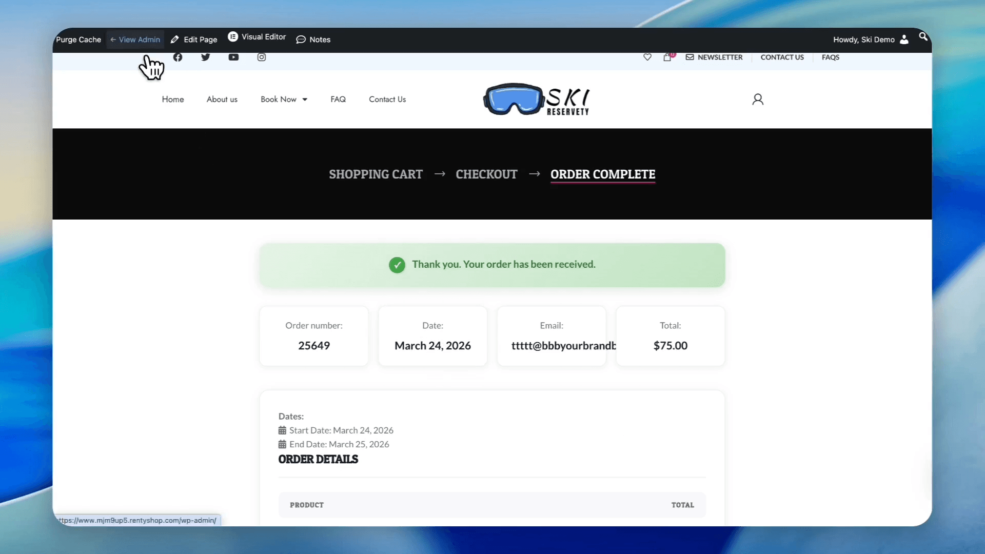Open Notes in admin bar

pos(313,39)
